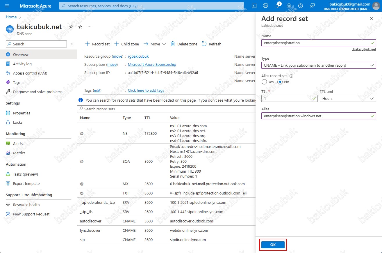Select the lyncdiscover record row
The width and height of the screenshot is (382, 253).
point(166,230)
